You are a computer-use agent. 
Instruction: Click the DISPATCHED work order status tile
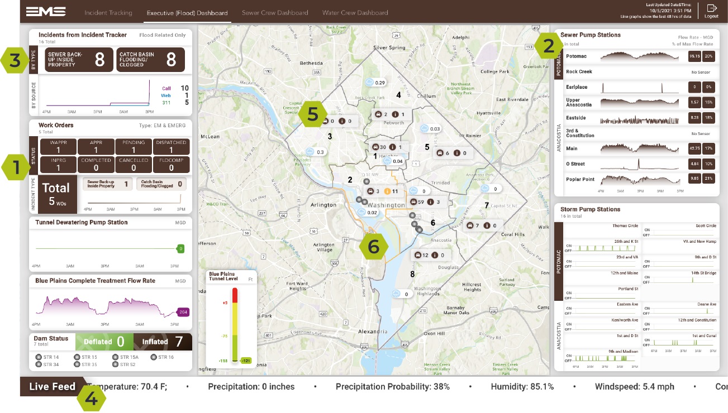tap(171, 147)
